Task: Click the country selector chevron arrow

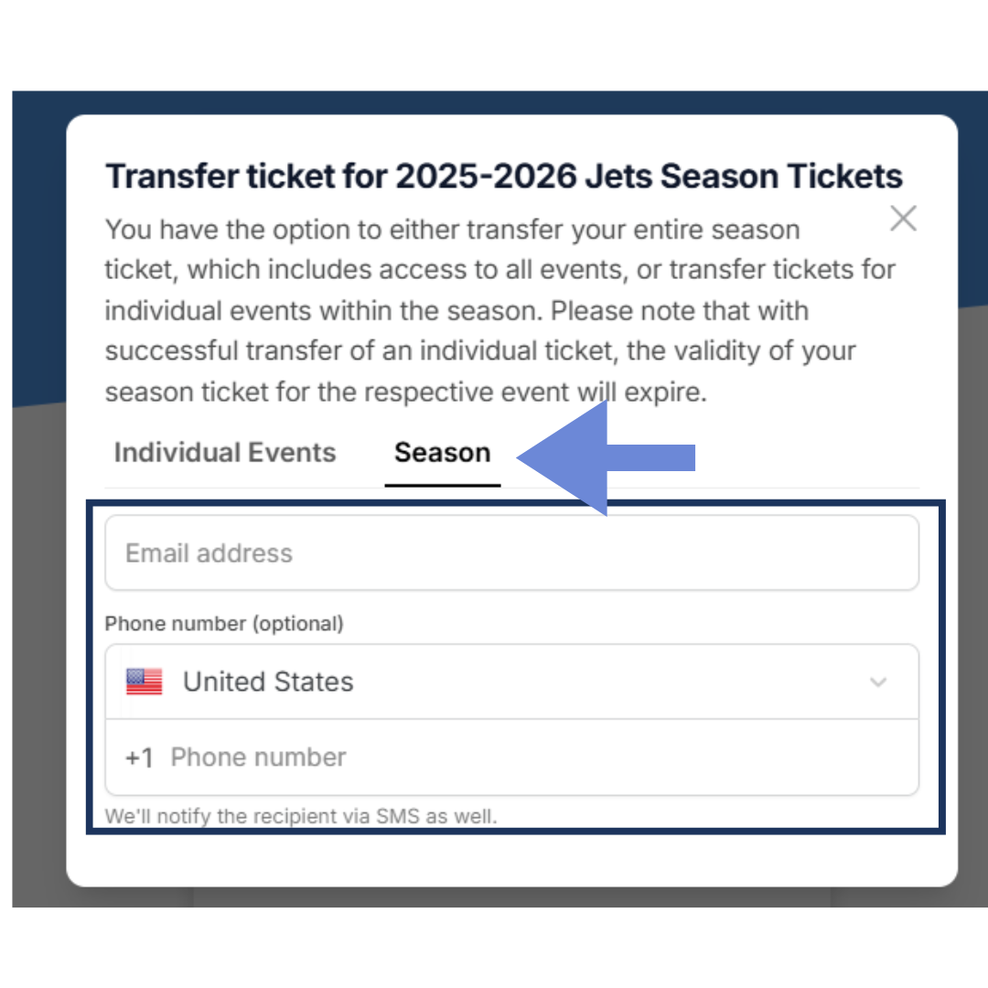Action: 878,682
